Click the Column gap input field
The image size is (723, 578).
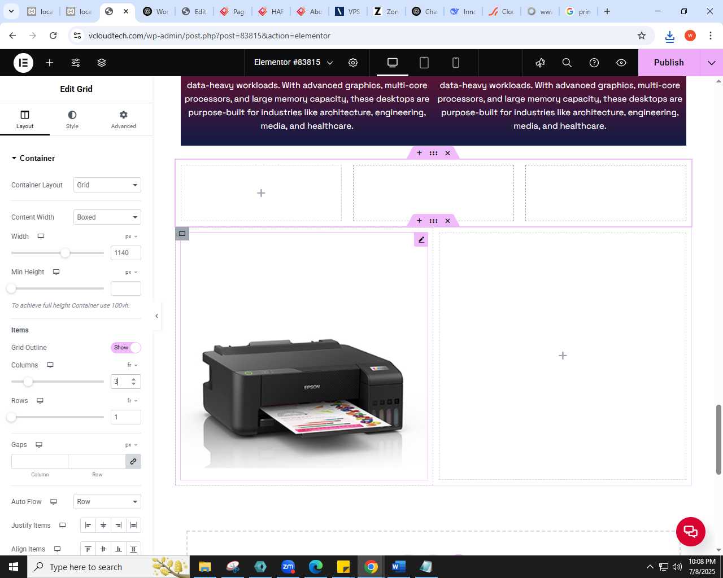point(40,461)
